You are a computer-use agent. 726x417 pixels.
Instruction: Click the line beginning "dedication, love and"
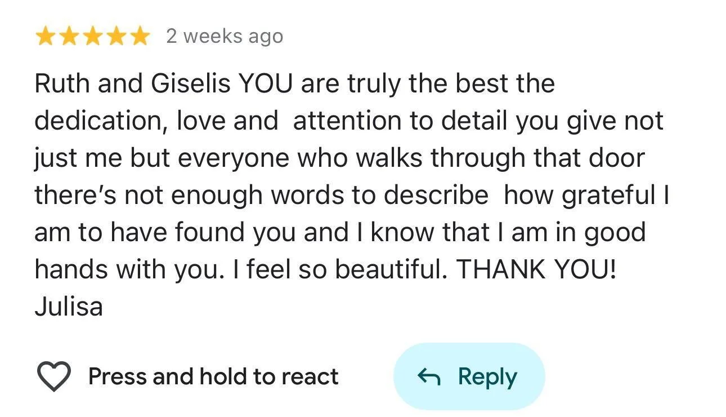pos(349,121)
